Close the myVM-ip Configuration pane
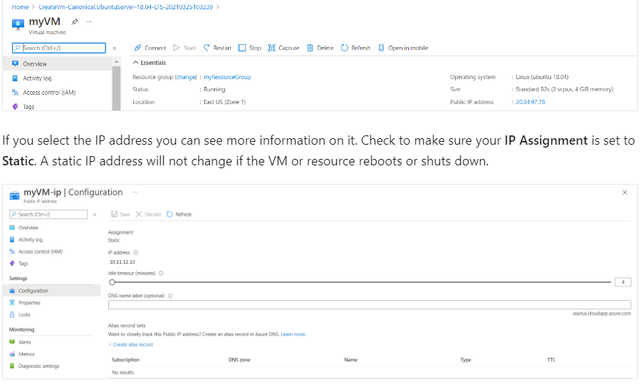The height and width of the screenshot is (387, 643). click(x=624, y=192)
